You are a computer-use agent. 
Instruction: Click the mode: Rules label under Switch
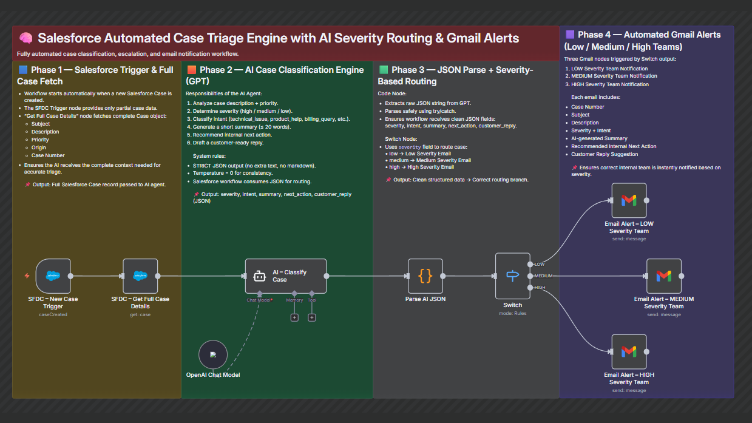pyautogui.click(x=512, y=313)
